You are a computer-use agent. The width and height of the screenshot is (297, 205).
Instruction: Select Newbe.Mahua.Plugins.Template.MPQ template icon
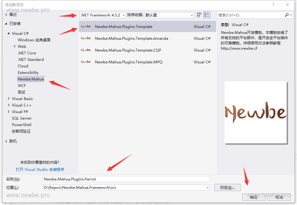pyautogui.click(x=86, y=62)
